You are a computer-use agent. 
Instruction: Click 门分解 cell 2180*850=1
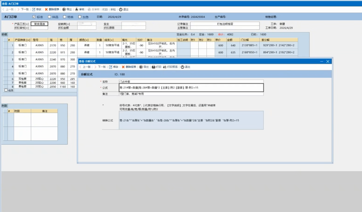click(x=250, y=52)
